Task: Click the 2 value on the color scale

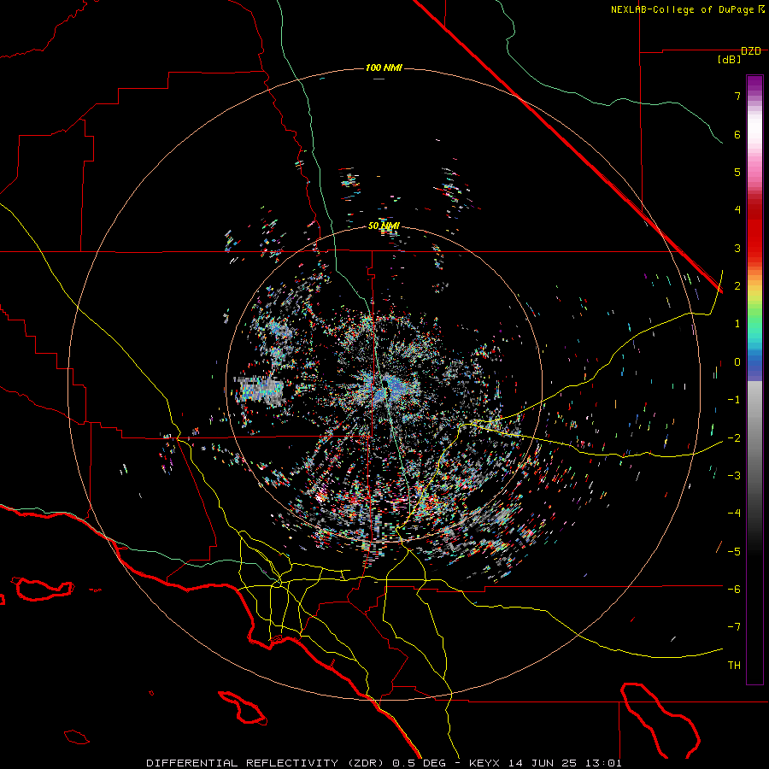Action: point(737,286)
